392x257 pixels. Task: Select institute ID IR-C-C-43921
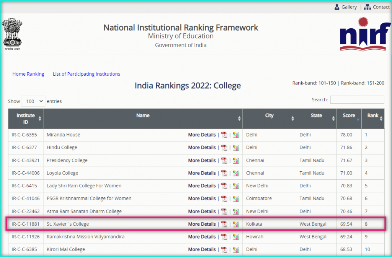click(x=26, y=160)
